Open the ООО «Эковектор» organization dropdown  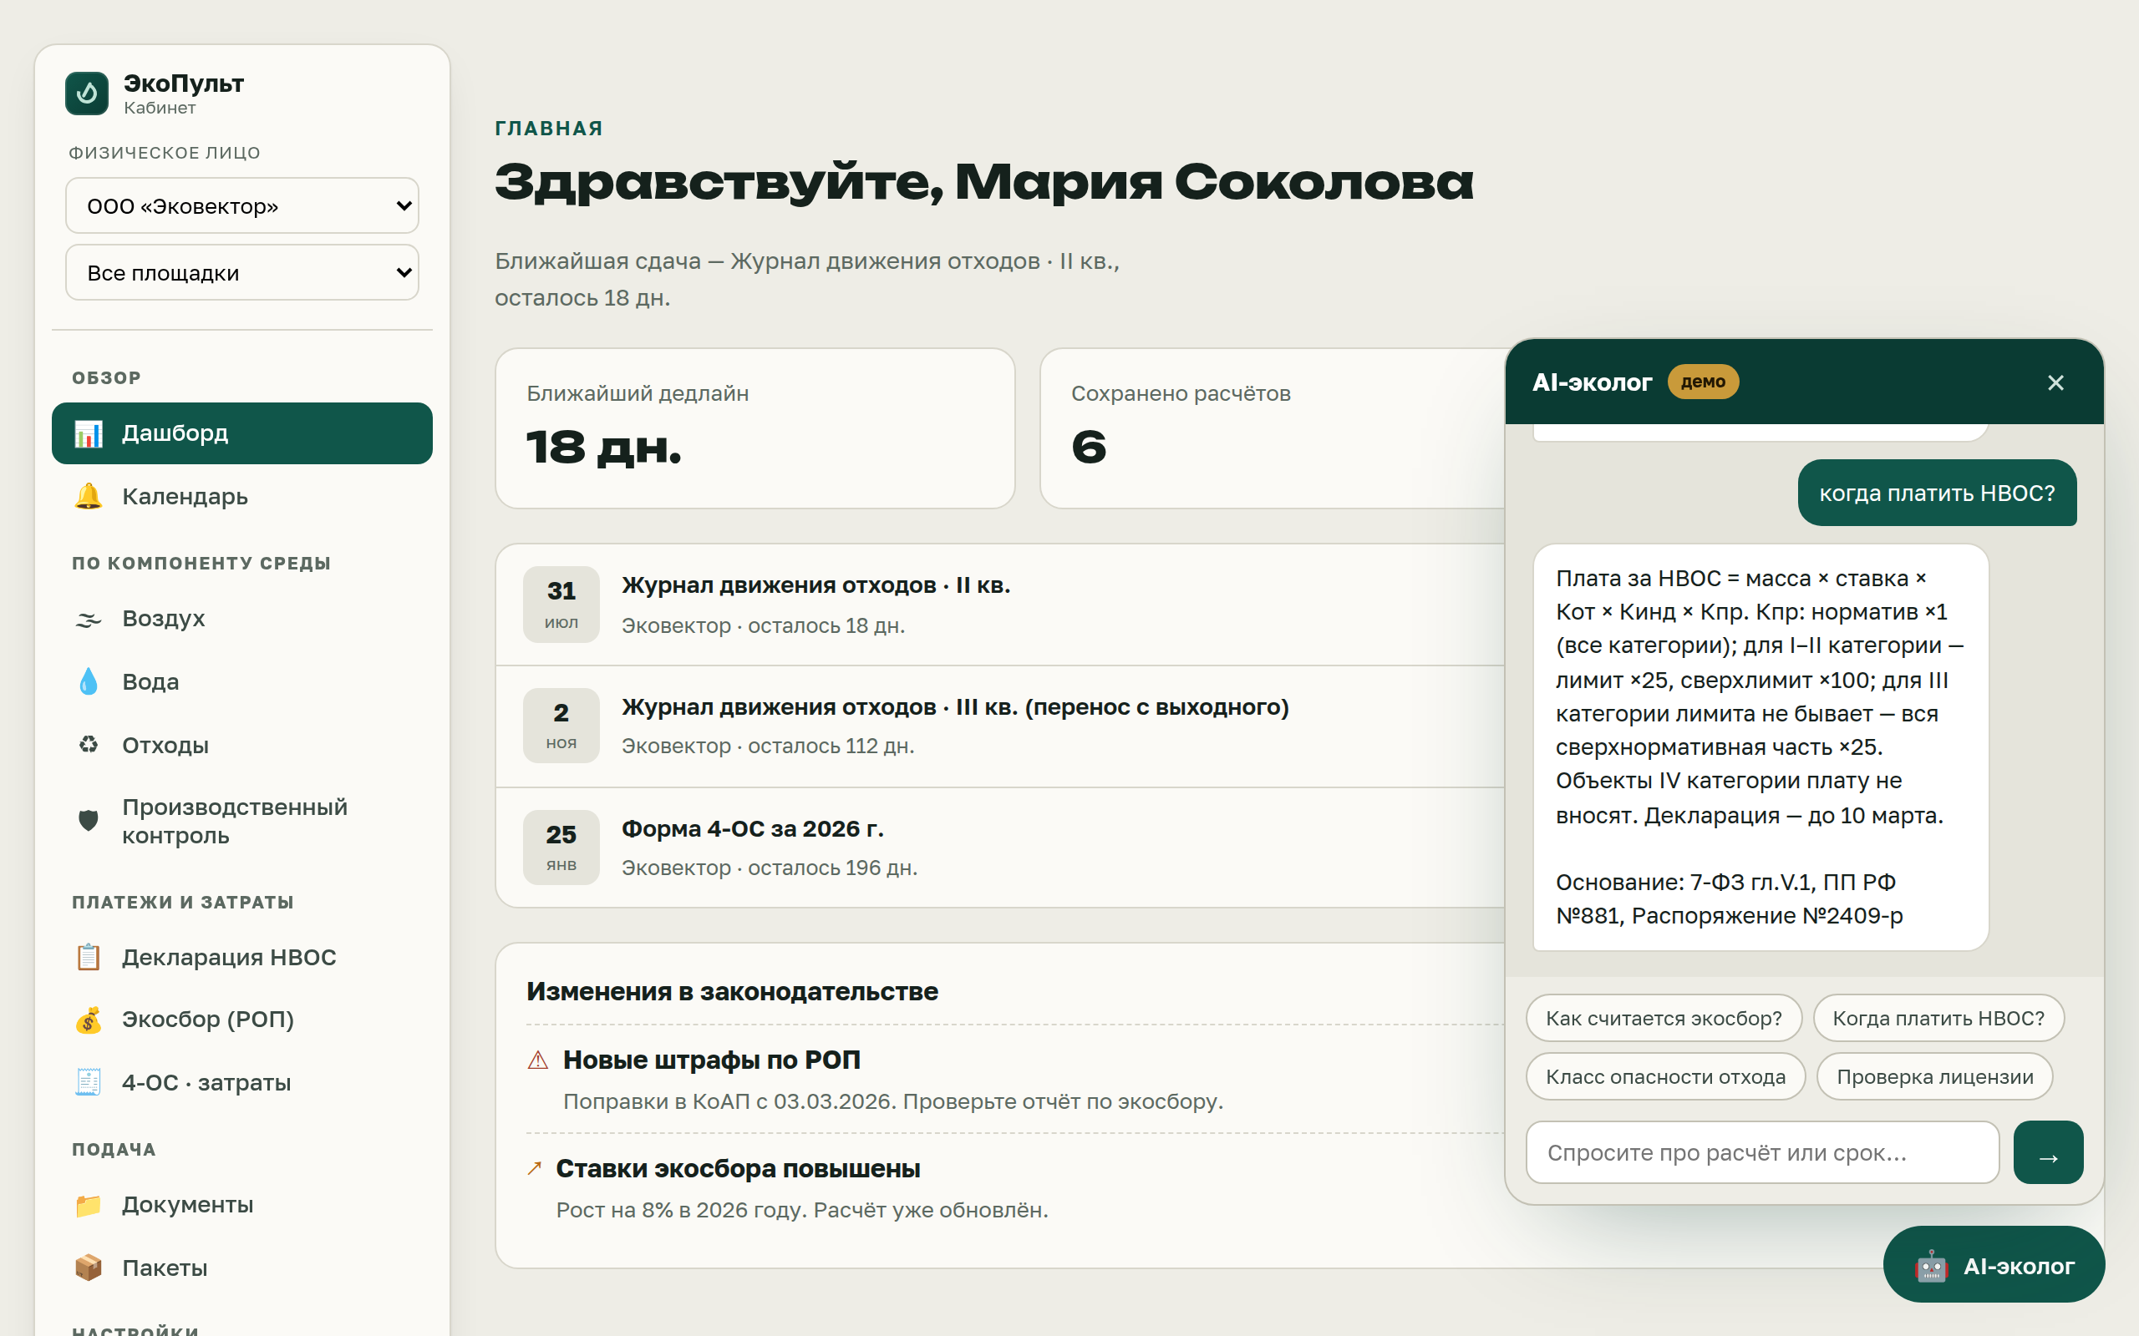tap(242, 206)
